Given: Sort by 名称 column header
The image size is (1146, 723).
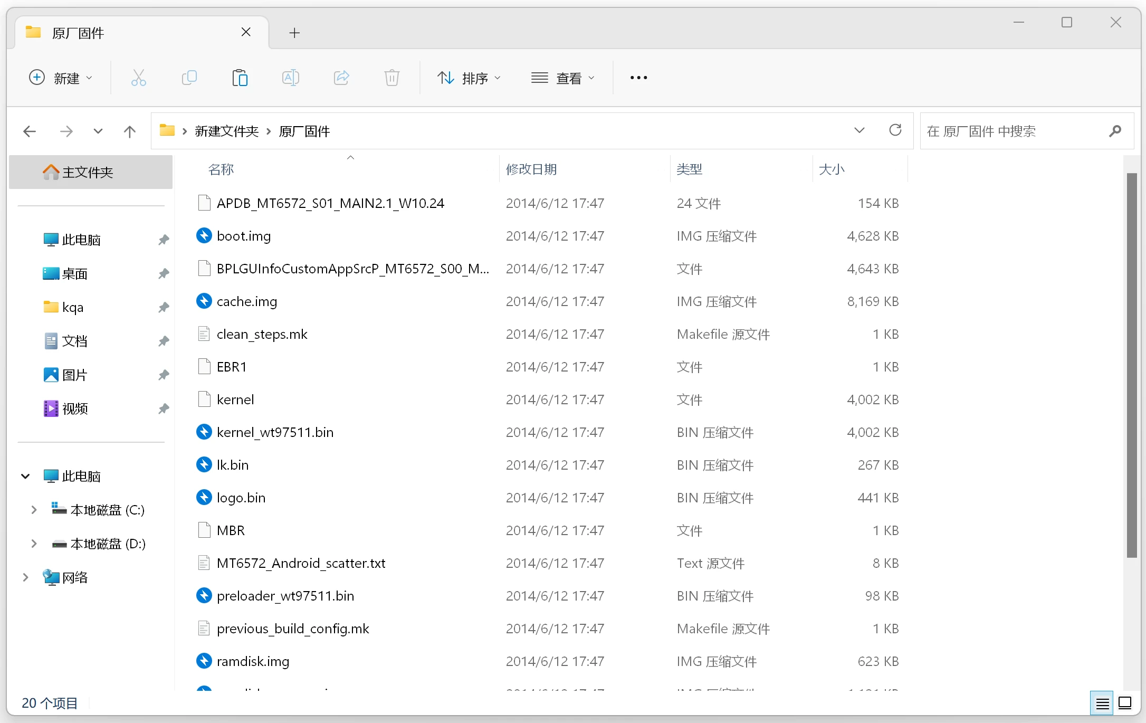Looking at the screenshot, I should [221, 169].
